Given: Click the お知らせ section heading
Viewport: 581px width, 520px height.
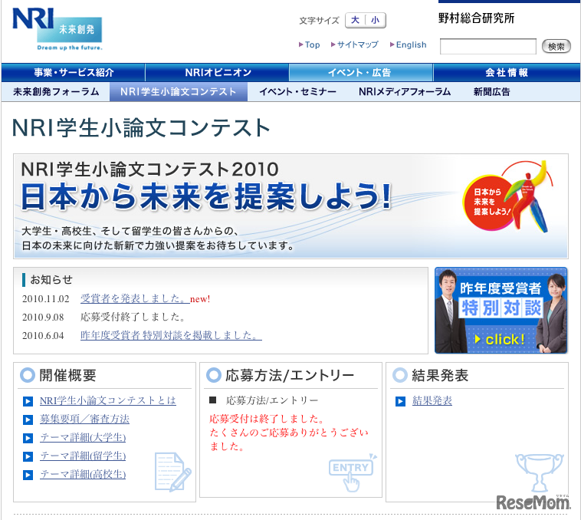Looking at the screenshot, I should 51,280.
